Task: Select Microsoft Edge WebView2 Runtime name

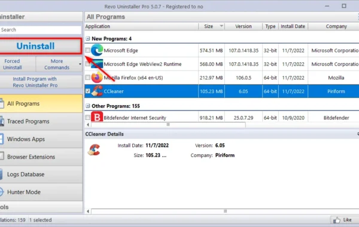Action: click(142, 64)
